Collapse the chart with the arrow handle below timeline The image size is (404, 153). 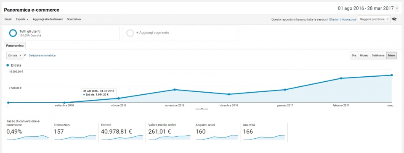point(202,109)
